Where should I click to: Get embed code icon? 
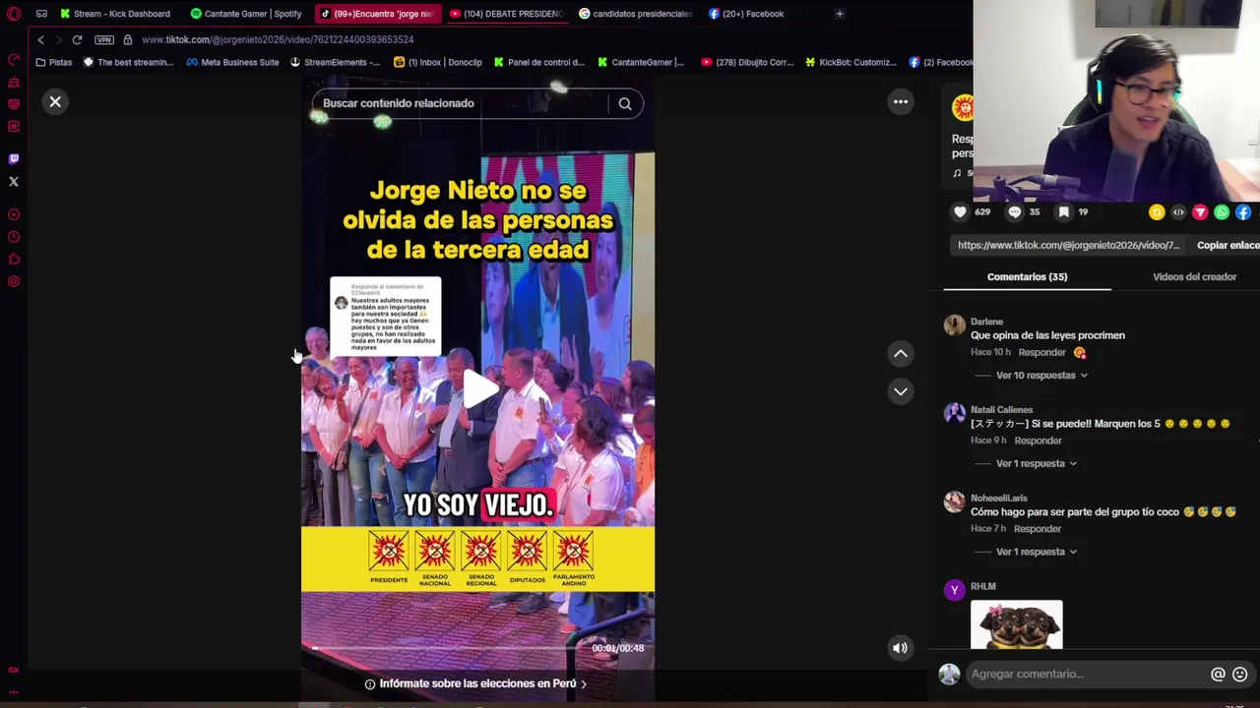tap(1178, 212)
